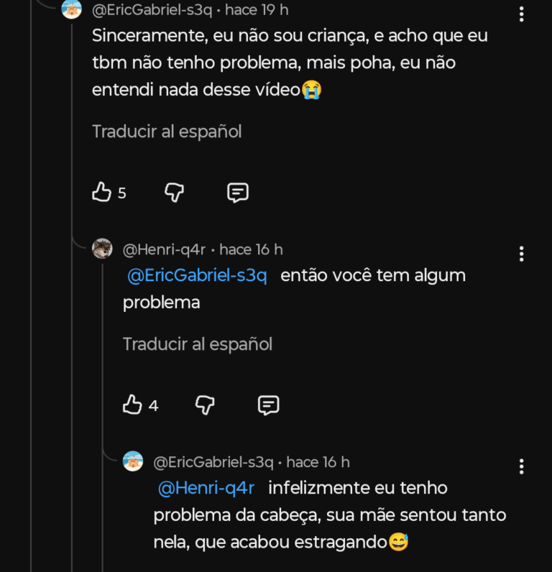The height and width of the screenshot is (572, 552).
Task: Tap EricGabriel's avatar on the top comment
Action: tap(72, 9)
